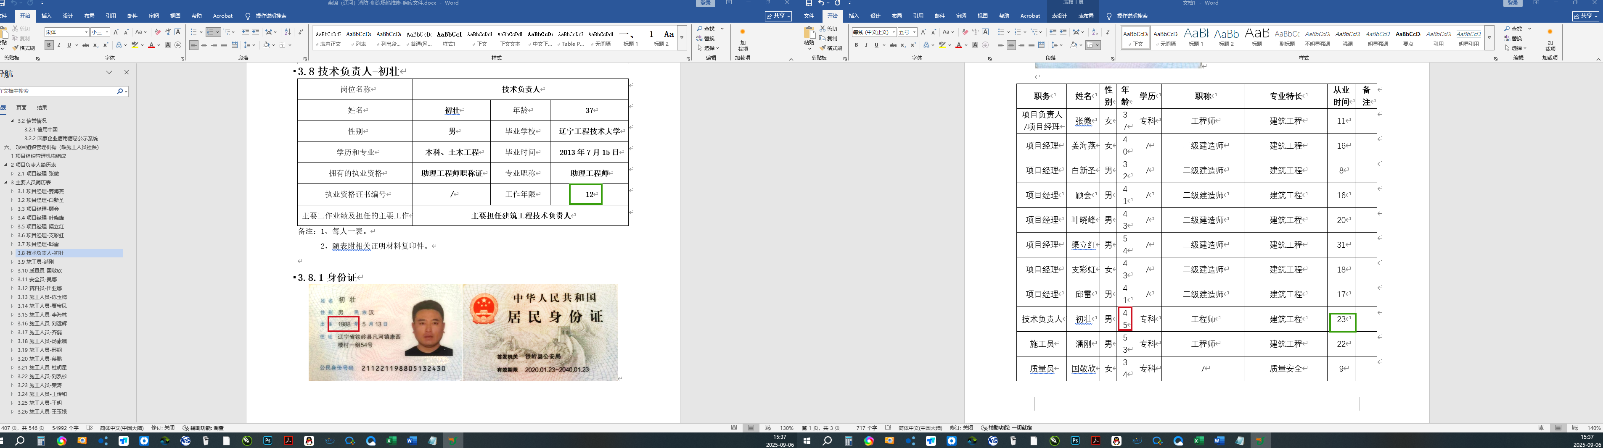Click the font color red swatch in left window

tap(151, 45)
